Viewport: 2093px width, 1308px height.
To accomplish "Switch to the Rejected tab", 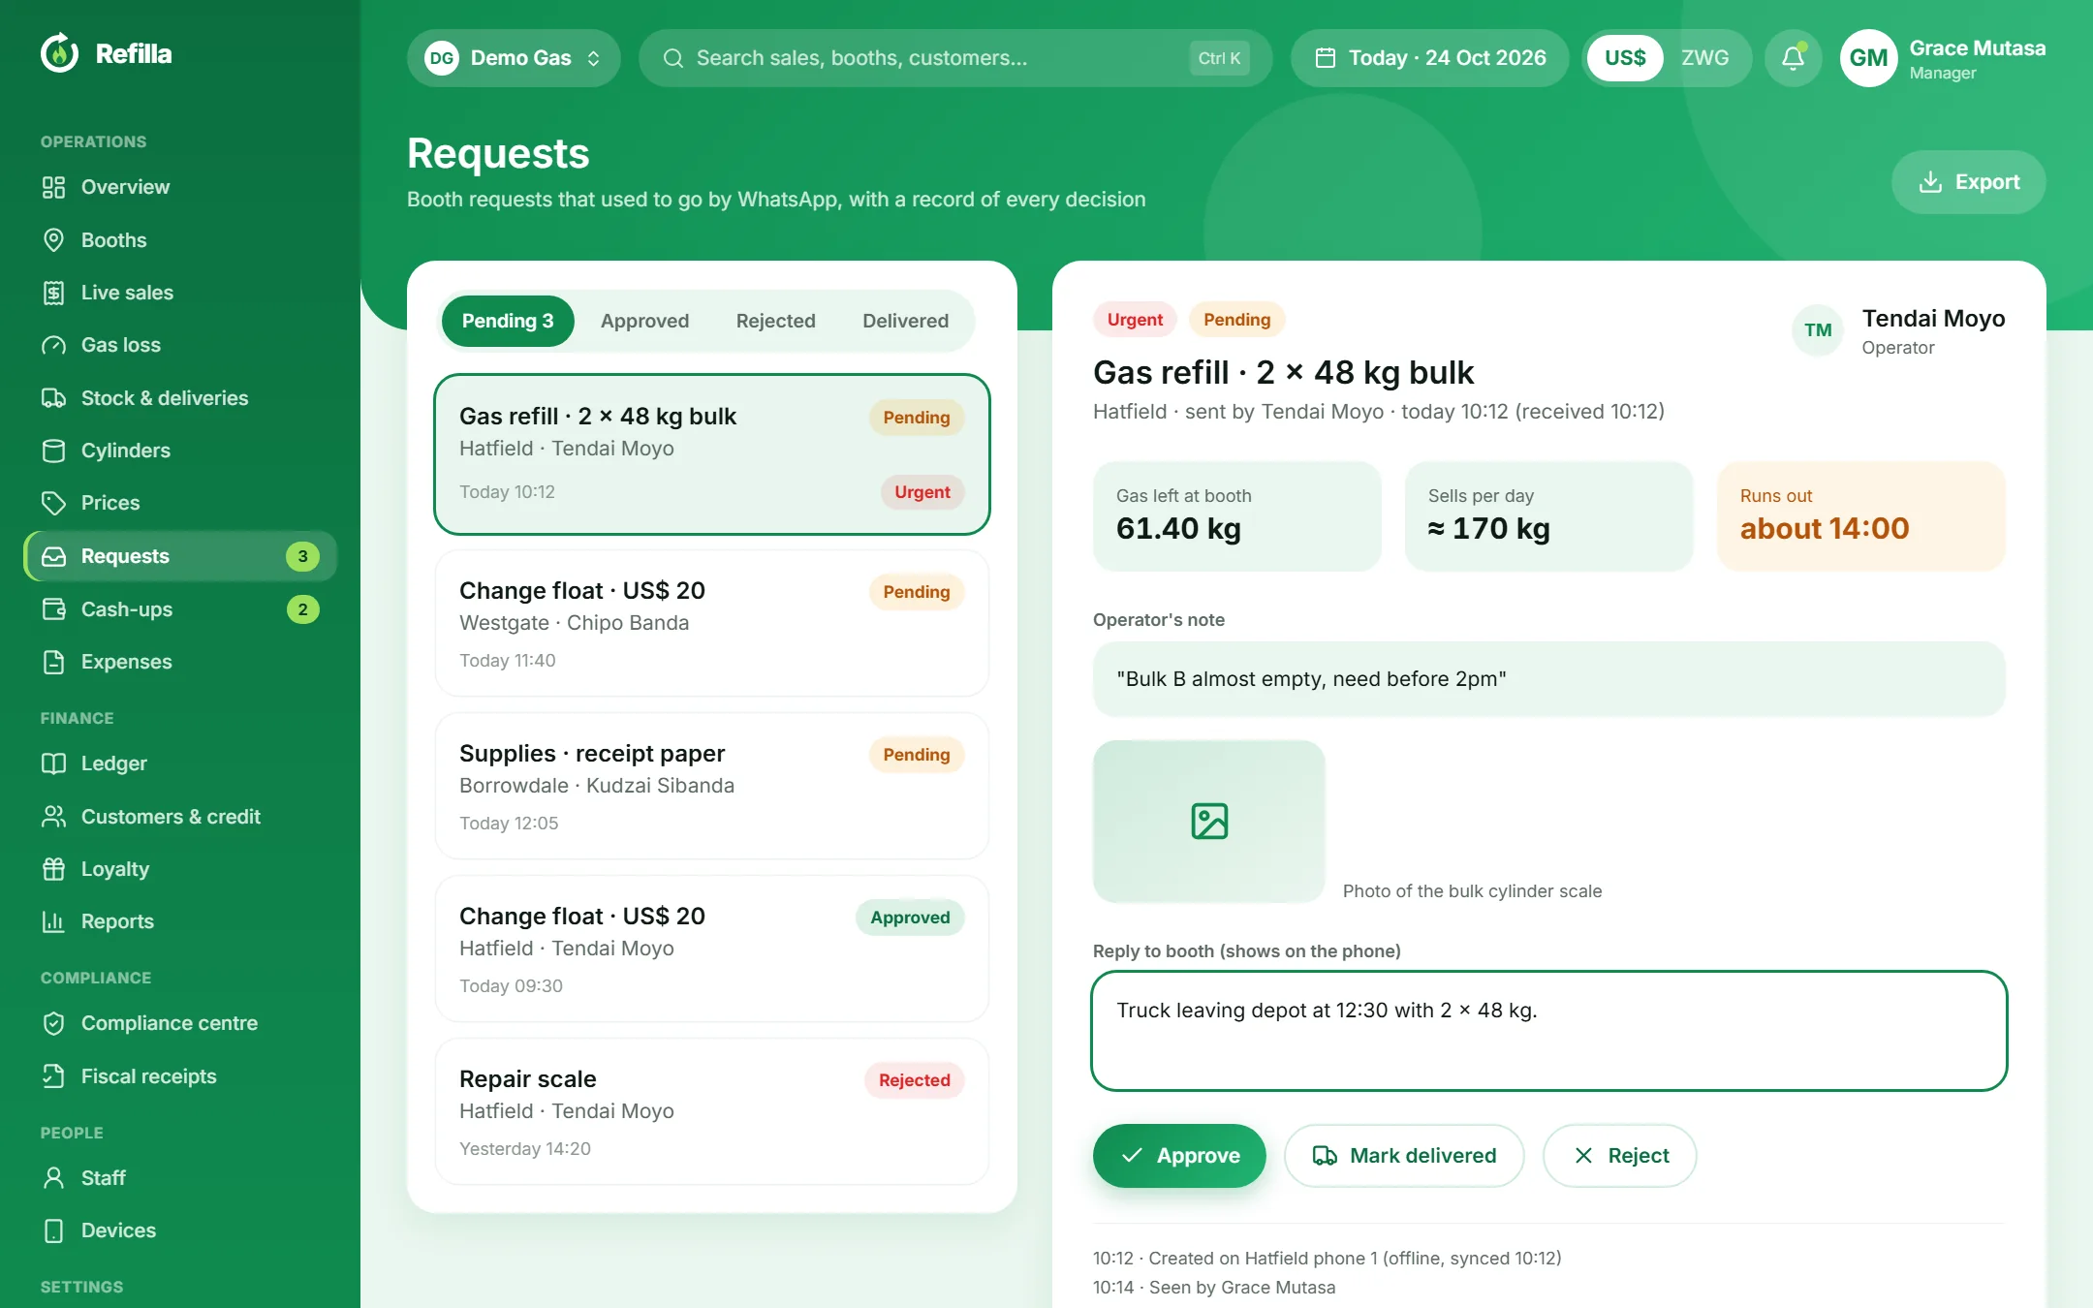I will coord(775,321).
